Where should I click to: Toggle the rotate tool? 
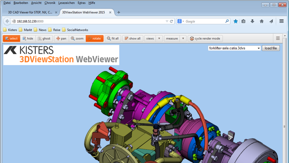(x=95, y=39)
